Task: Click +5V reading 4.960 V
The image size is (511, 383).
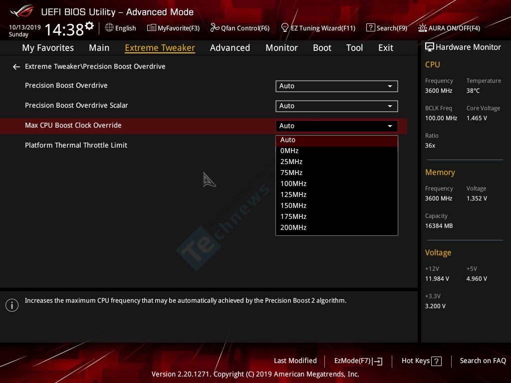Action: tap(477, 279)
